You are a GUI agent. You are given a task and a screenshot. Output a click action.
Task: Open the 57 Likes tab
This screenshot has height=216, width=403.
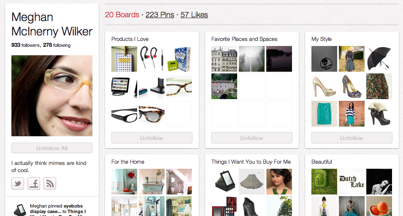click(194, 15)
